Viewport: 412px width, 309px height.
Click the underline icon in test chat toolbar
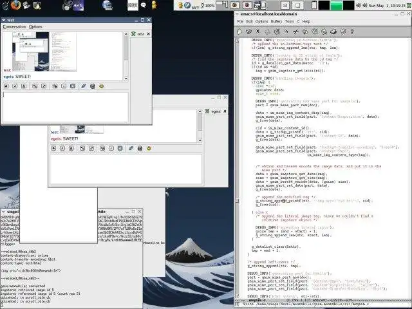tap(24, 86)
